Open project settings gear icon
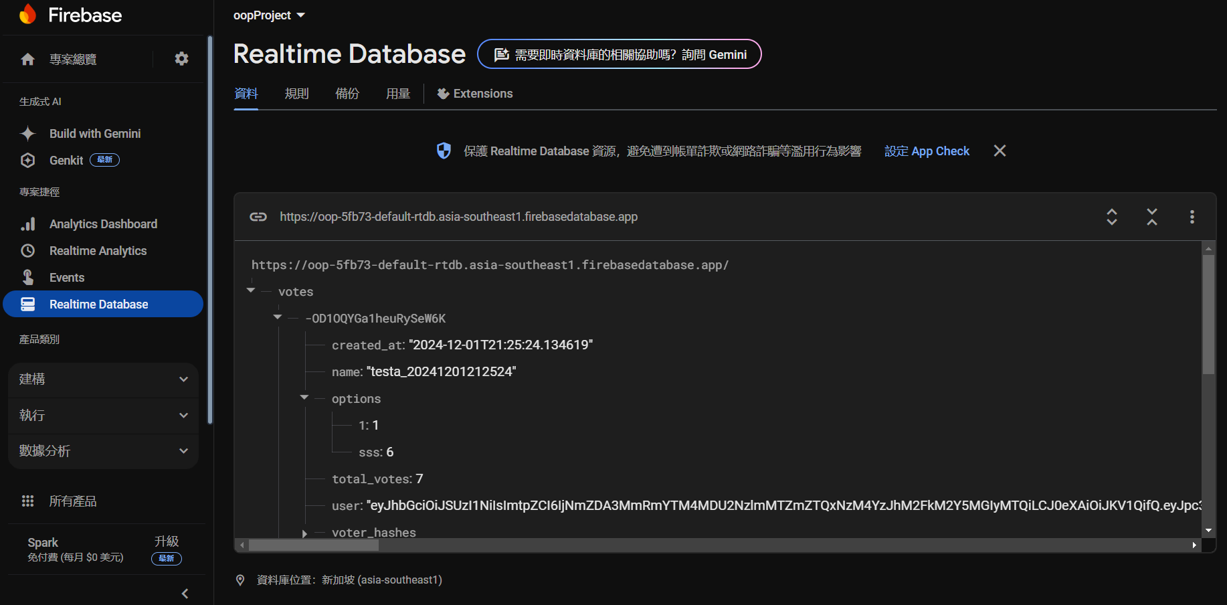This screenshot has width=1227, height=605. 181,59
